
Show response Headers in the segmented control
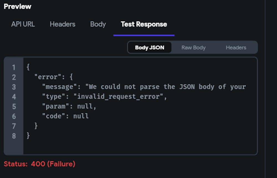(236, 48)
